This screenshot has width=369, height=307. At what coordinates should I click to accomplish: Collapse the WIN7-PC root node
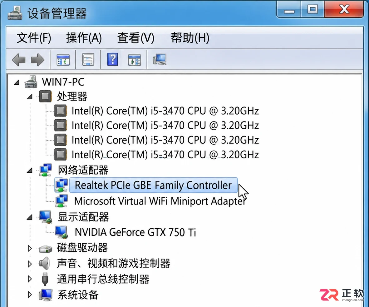(x=17, y=82)
